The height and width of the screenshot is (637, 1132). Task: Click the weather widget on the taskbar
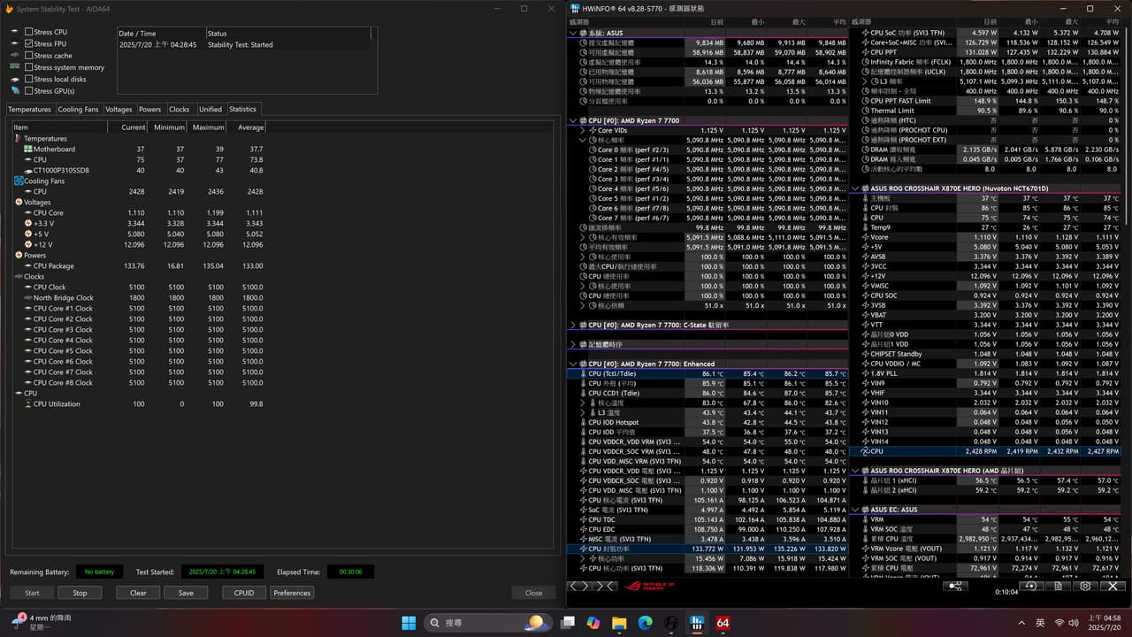point(41,623)
